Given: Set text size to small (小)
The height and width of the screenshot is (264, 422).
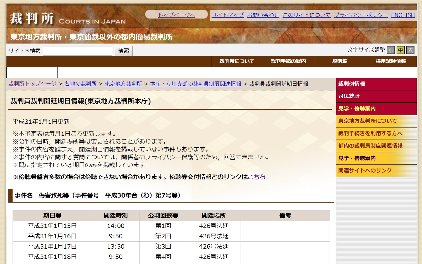Looking at the screenshot, I should [391, 50].
